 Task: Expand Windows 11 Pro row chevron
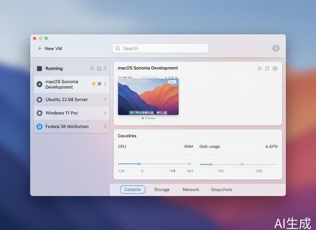pos(105,113)
